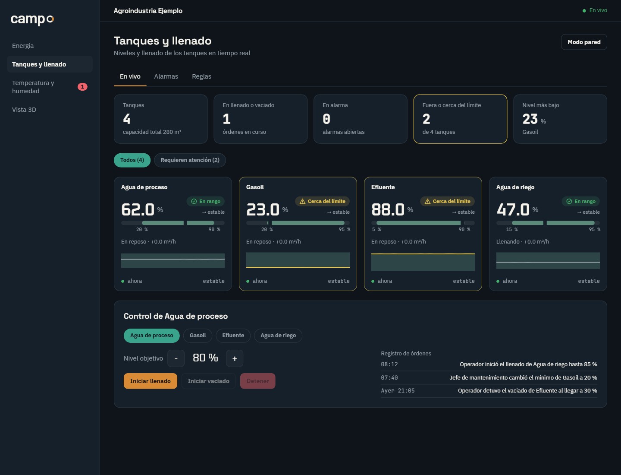Click the Agua de proceso level bar
Viewport: 621px width, 475px height.
[x=173, y=223]
